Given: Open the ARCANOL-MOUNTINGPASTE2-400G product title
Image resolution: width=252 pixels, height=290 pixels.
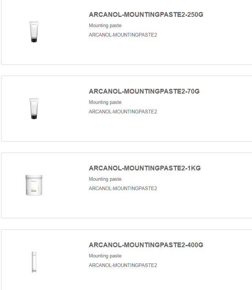Looking at the screenshot, I should click(x=146, y=245).
